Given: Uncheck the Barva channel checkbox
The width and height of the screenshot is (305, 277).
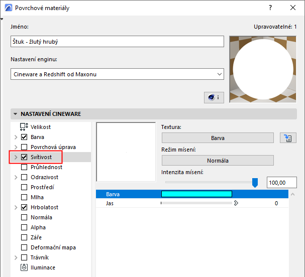Looking at the screenshot, I should click(x=24, y=137).
